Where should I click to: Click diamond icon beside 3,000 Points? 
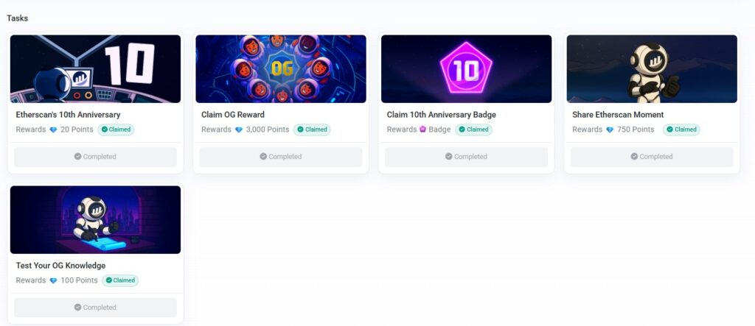239,130
